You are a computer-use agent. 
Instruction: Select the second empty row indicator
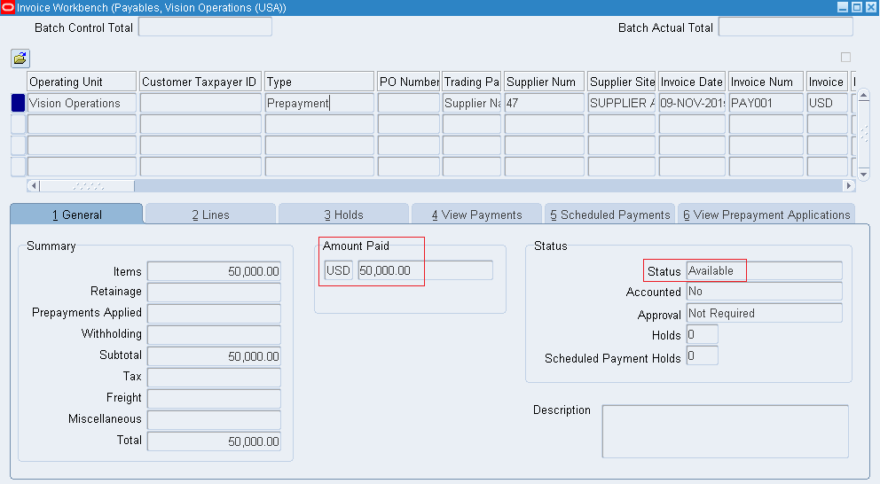(x=18, y=145)
